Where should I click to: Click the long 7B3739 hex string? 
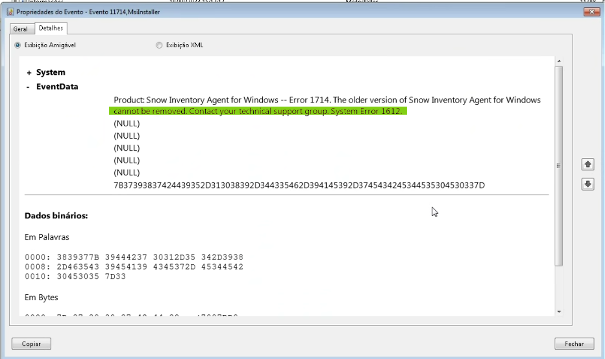[299, 186]
